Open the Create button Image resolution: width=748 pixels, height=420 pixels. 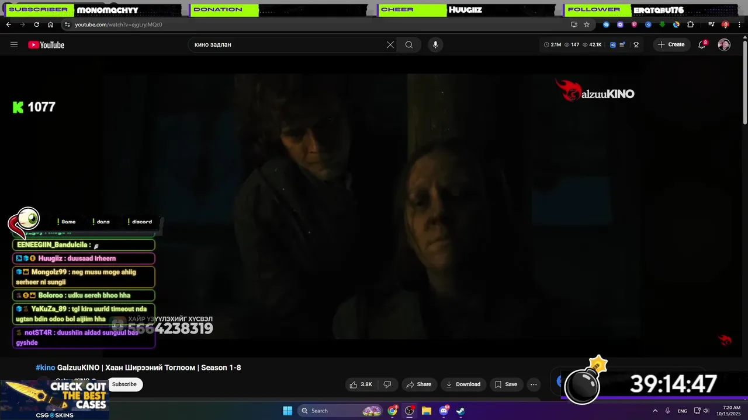(671, 44)
